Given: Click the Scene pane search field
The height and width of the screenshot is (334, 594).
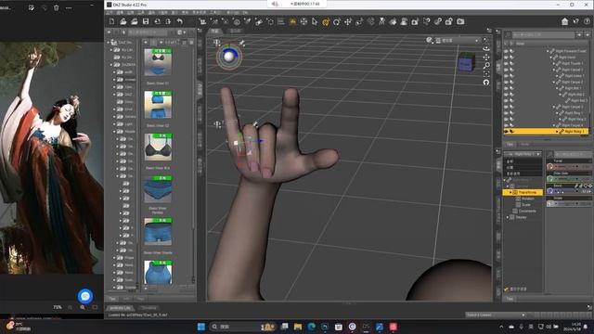Looking at the screenshot, I should pyautogui.click(x=543, y=35).
